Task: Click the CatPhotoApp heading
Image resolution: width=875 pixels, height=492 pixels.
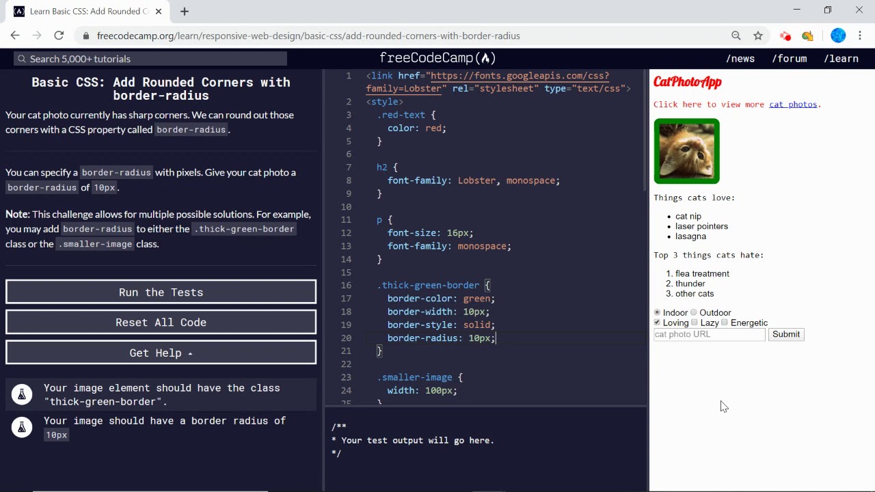Action: point(687,82)
